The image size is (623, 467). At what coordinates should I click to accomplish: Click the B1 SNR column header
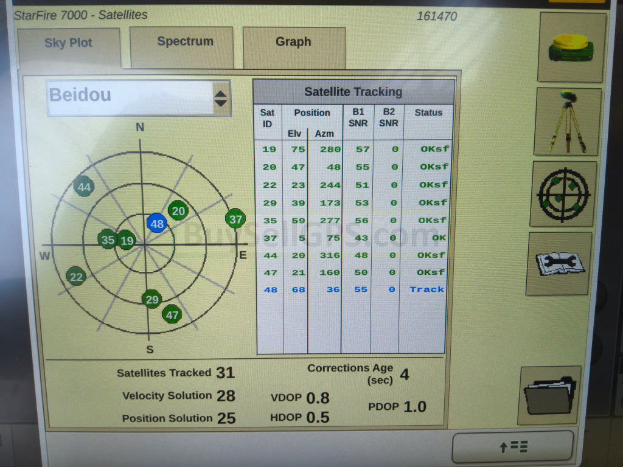pos(358,117)
